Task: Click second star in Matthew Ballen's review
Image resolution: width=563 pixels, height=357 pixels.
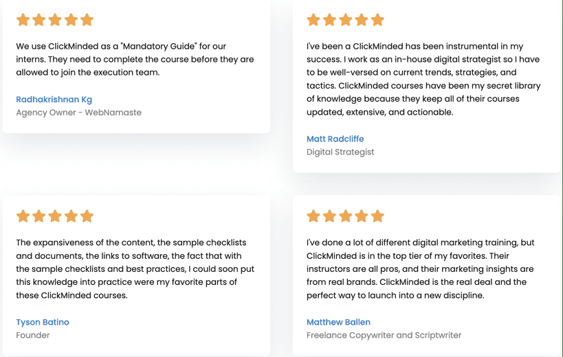Action: point(329,216)
